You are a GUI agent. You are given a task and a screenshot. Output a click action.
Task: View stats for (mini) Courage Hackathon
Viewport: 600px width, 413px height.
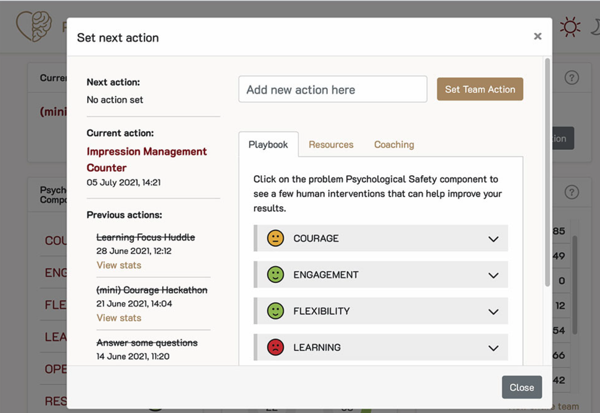[118, 318]
